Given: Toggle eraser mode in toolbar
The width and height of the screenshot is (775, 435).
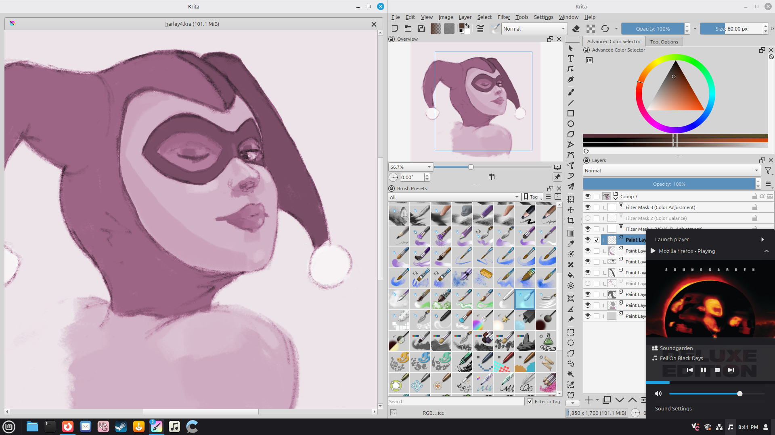Looking at the screenshot, I should [576, 29].
